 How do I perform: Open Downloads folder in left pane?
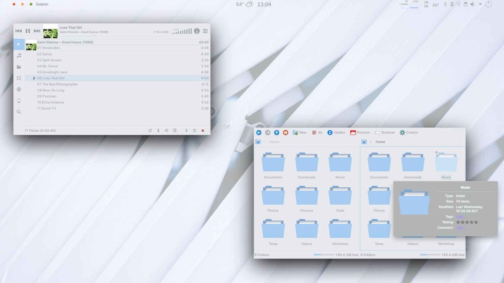[x=307, y=166]
